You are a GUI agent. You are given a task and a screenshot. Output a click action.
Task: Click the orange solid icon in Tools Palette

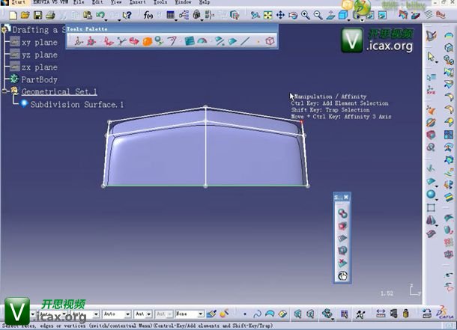click(148, 41)
